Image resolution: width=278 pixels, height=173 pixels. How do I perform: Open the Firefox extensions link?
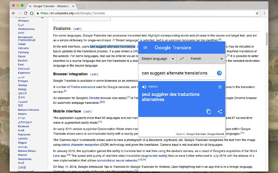(83, 87)
